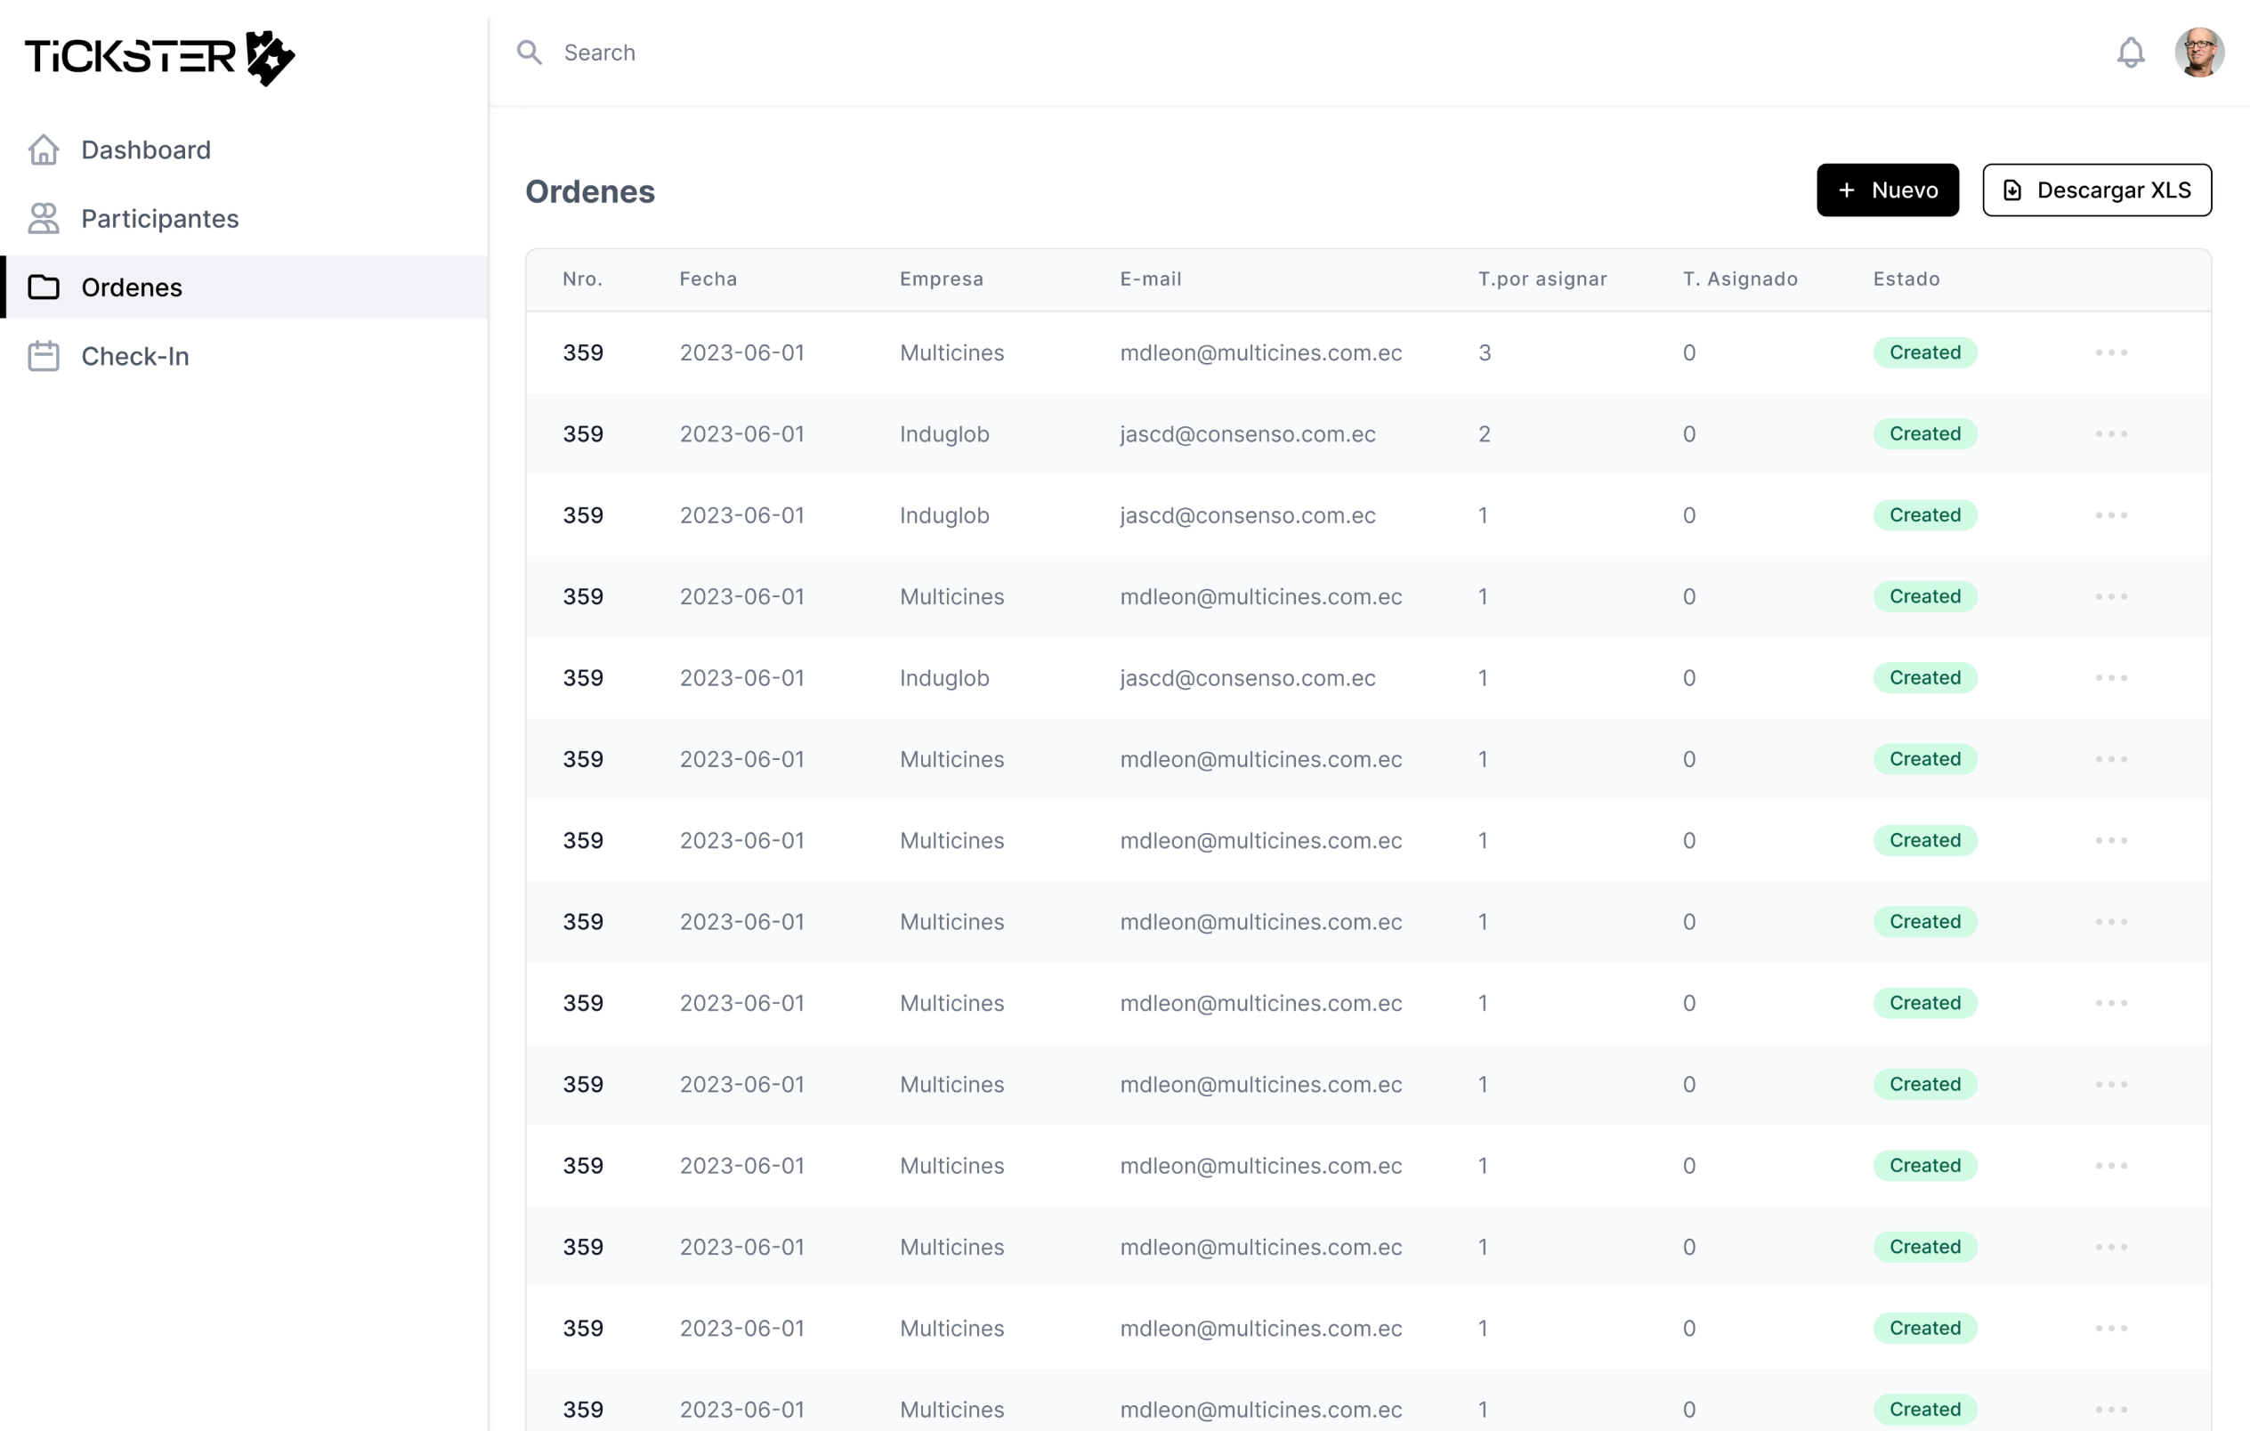Screen dimensions: 2250x1431
Task: Click the Fecha column header
Action: point(708,279)
